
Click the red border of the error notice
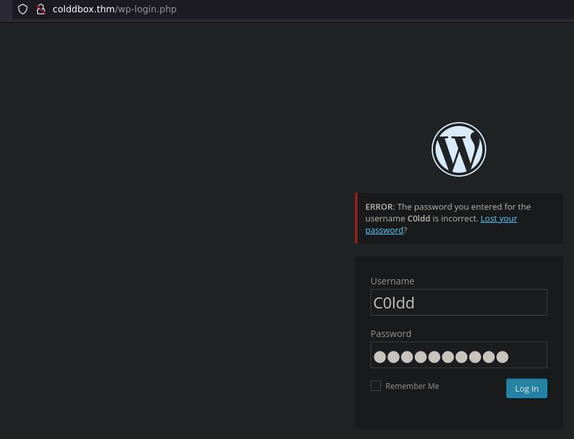coord(356,218)
